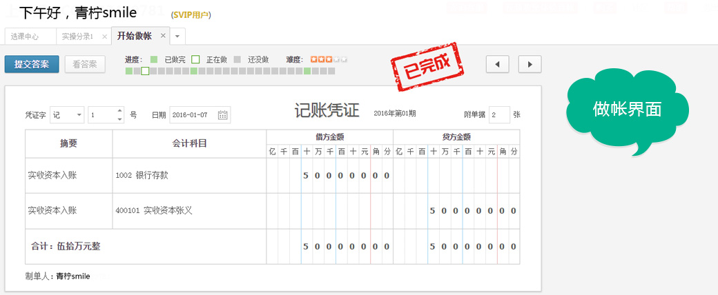The width and height of the screenshot is (718, 295).
Task: Click the credit digit 5 in the 实收资本张义 row
Action: coord(432,211)
